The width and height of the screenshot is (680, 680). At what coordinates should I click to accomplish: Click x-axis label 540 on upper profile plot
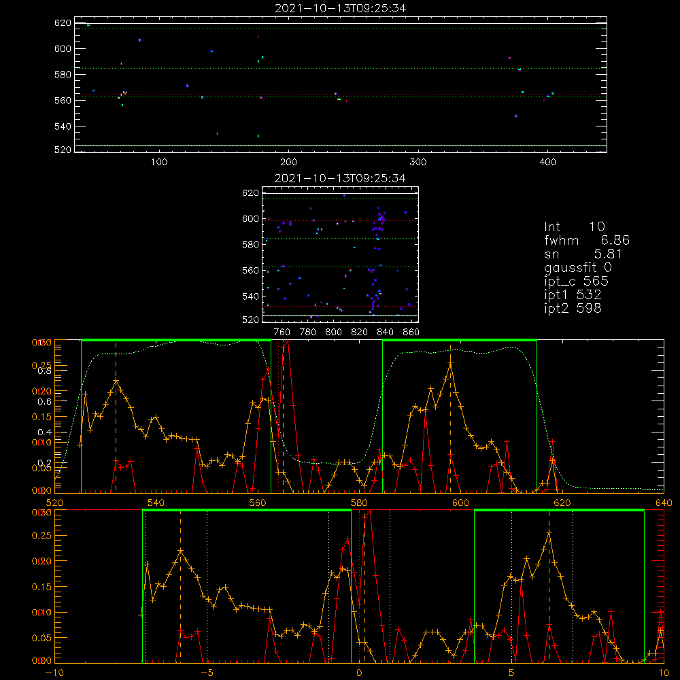(156, 503)
